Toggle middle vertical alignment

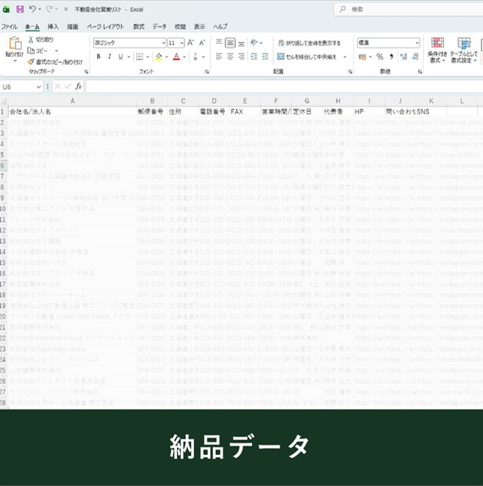pos(230,43)
